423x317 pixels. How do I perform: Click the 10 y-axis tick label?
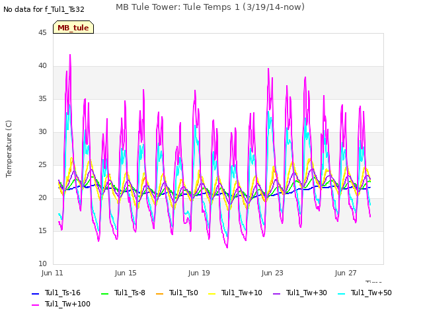[x=42, y=264]
